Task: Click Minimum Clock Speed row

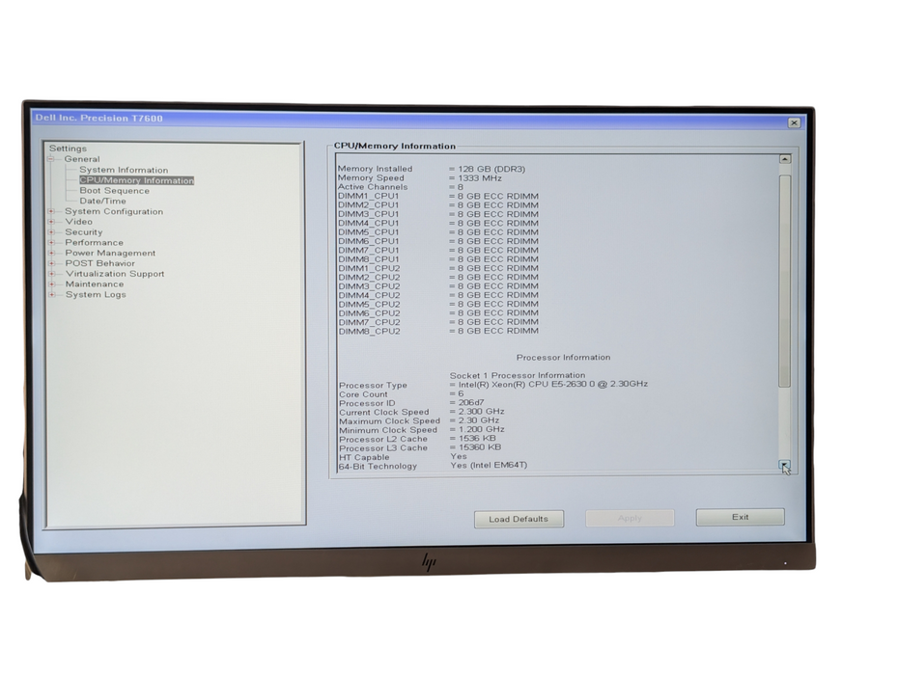Action: (422, 430)
